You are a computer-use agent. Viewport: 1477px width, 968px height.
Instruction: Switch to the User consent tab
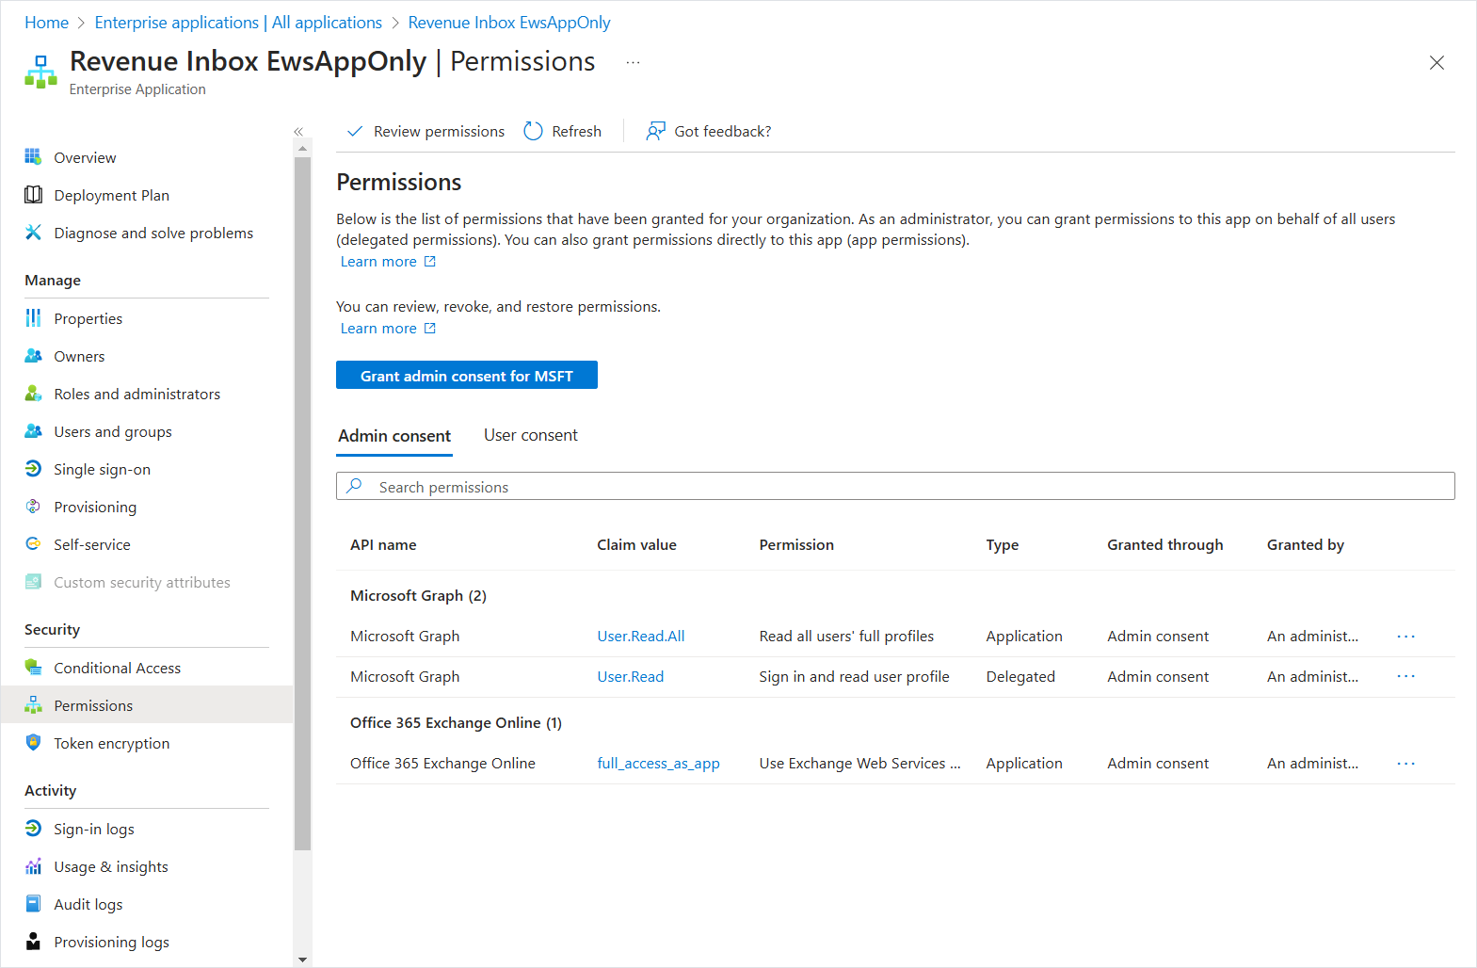[531, 435]
